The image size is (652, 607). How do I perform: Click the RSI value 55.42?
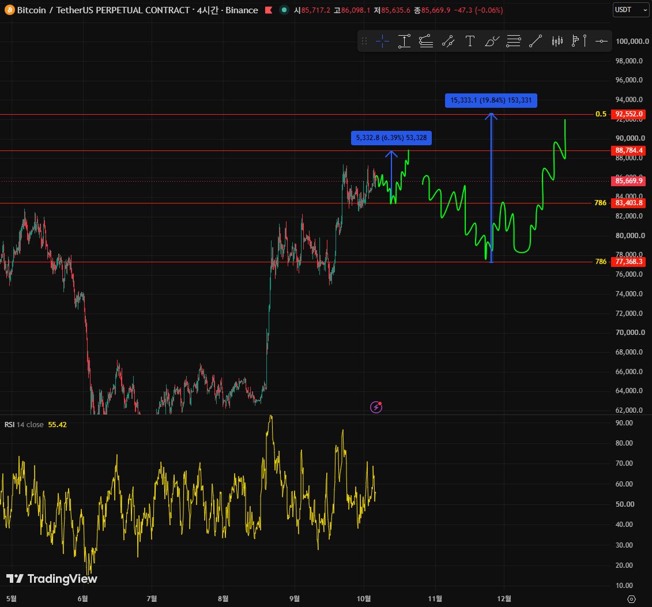58,424
